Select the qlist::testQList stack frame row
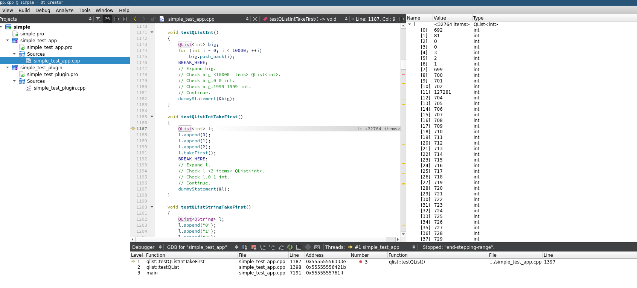Viewport: 637px width, 288px height. pos(163,267)
